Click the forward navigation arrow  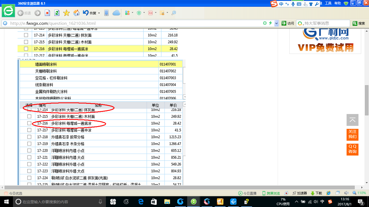coord(38,13)
